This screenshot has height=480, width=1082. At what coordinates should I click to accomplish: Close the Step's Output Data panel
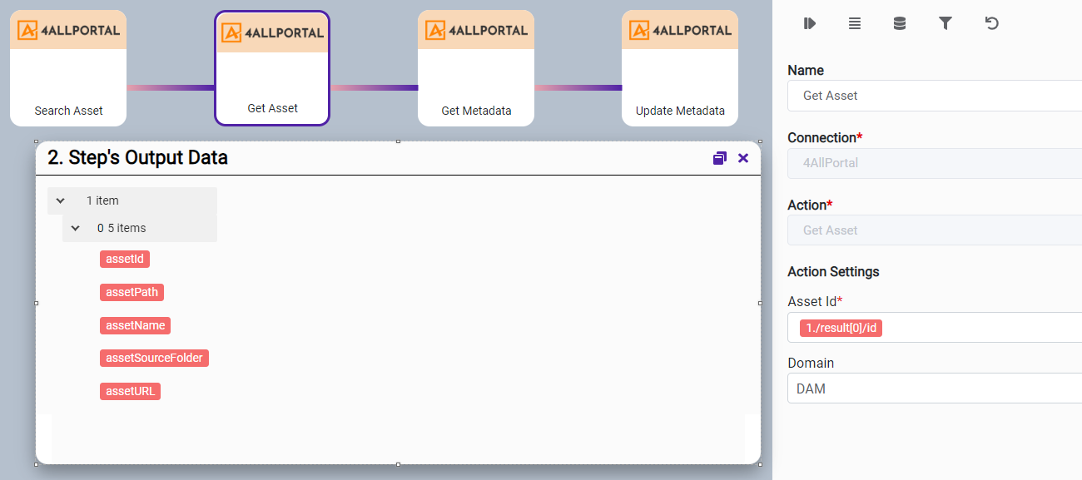pos(743,158)
